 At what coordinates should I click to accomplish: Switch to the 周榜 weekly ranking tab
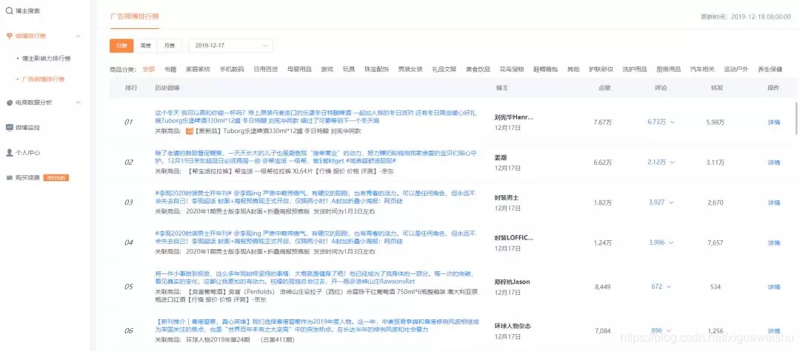coord(145,45)
